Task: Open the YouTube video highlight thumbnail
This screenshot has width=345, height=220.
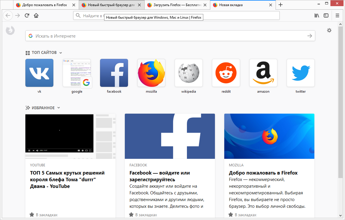Action: [70, 136]
